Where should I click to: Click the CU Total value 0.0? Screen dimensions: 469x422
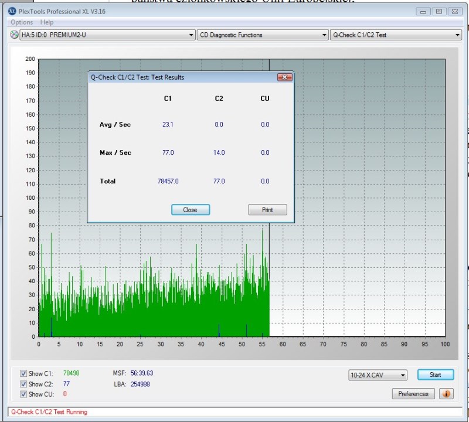[x=265, y=181]
